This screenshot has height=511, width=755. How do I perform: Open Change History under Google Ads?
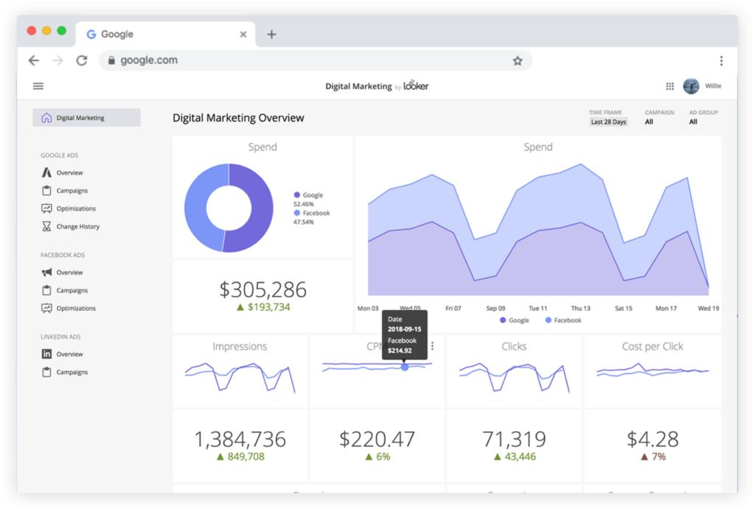click(77, 227)
